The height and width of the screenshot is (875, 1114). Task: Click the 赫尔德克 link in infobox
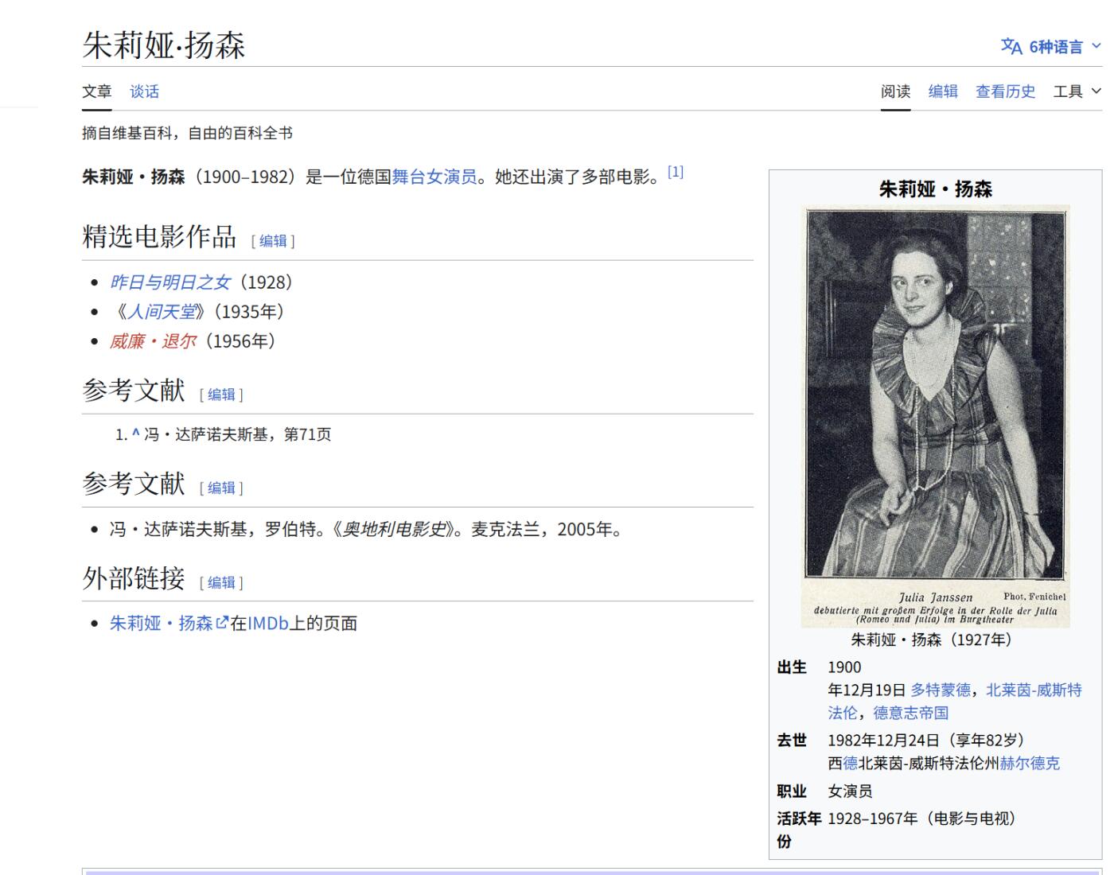[1030, 763]
